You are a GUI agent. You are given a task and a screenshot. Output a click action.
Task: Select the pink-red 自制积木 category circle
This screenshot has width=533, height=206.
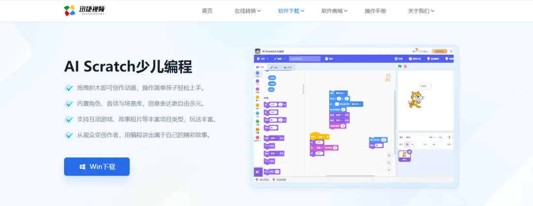click(x=257, y=137)
